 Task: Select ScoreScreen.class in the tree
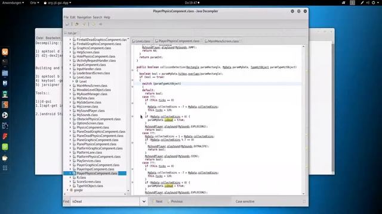89,182
